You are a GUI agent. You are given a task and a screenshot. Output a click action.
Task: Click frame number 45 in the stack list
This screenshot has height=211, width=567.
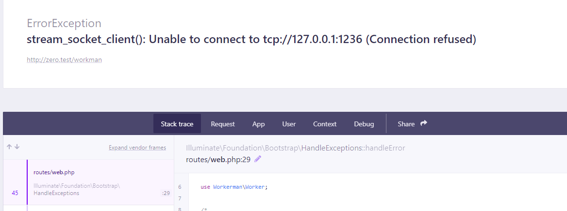15,193
